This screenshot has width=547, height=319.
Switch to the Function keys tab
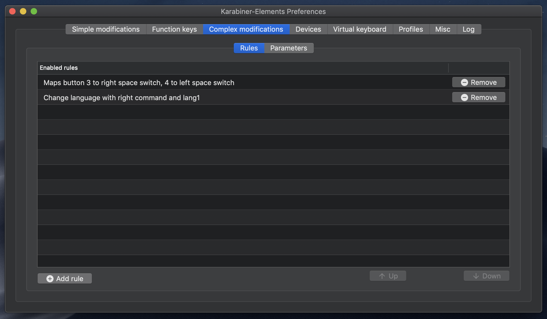pos(174,29)
